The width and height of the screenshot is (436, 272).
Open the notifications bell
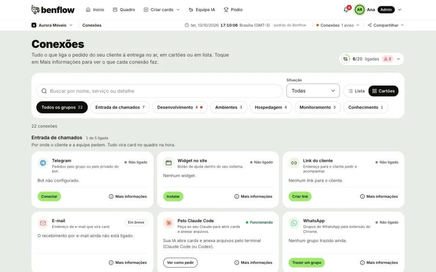coord(346,10)
